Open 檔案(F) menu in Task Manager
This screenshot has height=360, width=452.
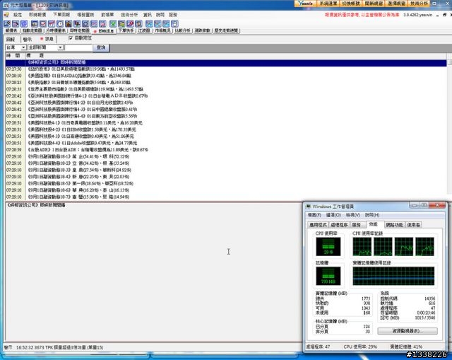pos(314,215)
